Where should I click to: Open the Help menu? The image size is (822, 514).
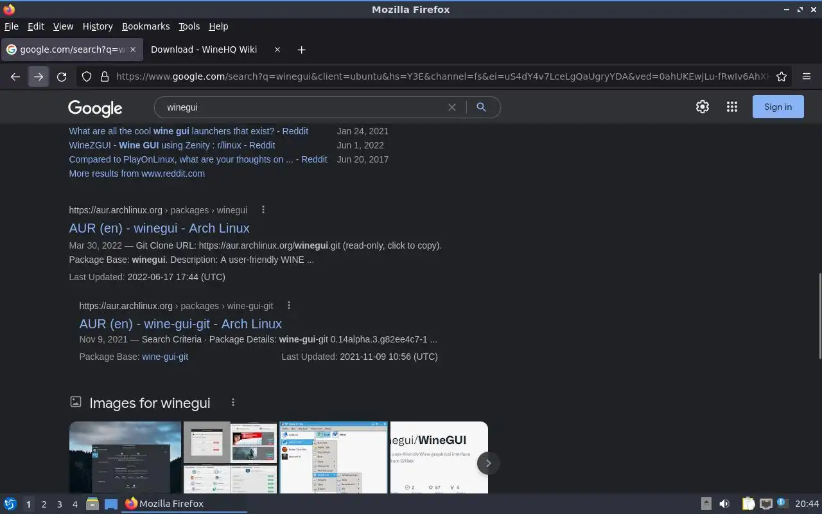tap(218, 26)
